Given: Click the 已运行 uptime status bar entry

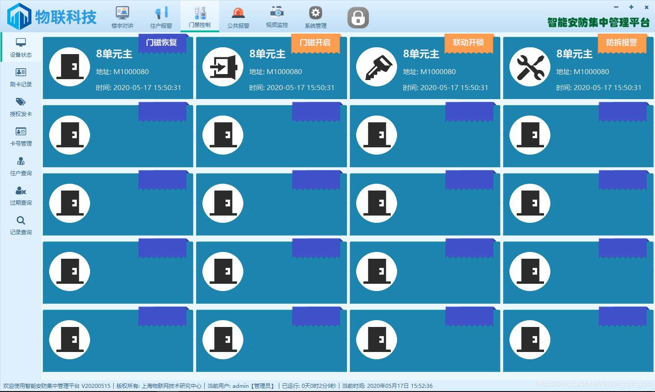Looking at the screenshot, I should [x=309, y=386].
